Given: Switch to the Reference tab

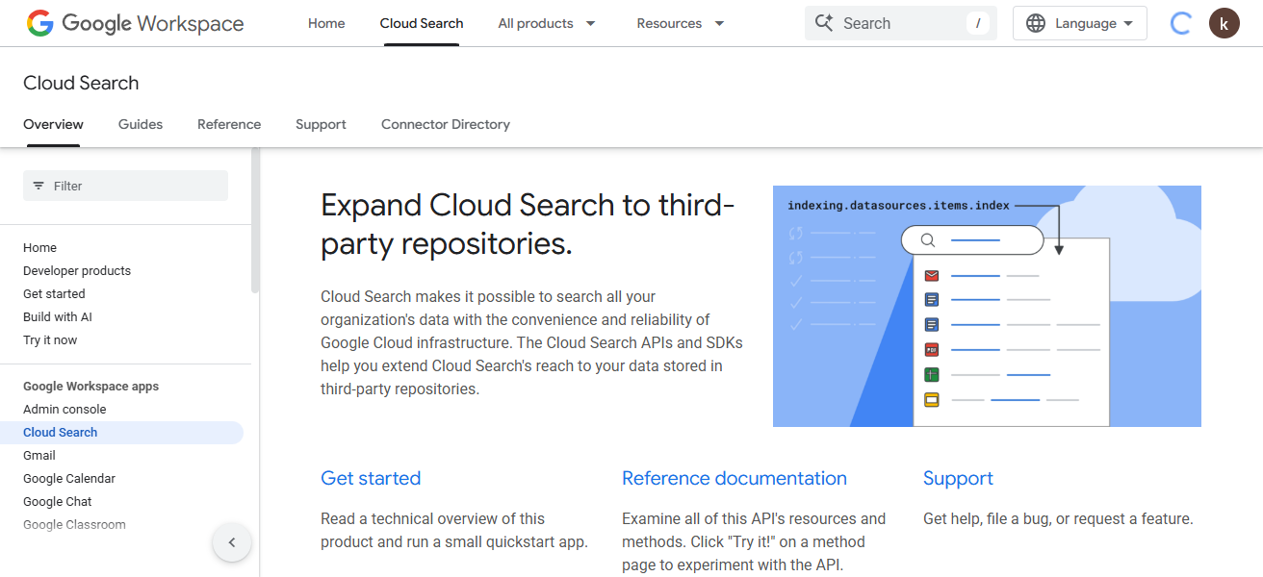Looking at the screenshot, I should tap(228, 124).
